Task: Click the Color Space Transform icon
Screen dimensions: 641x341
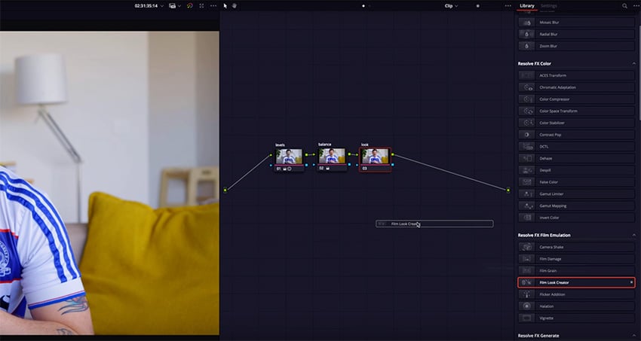Action: coord(526,111)
